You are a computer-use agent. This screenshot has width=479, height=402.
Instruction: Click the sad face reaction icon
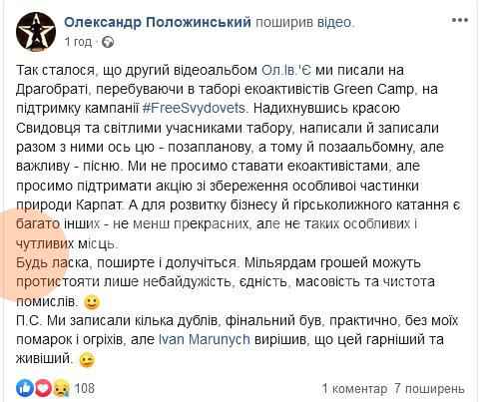[x=61, y=388]
